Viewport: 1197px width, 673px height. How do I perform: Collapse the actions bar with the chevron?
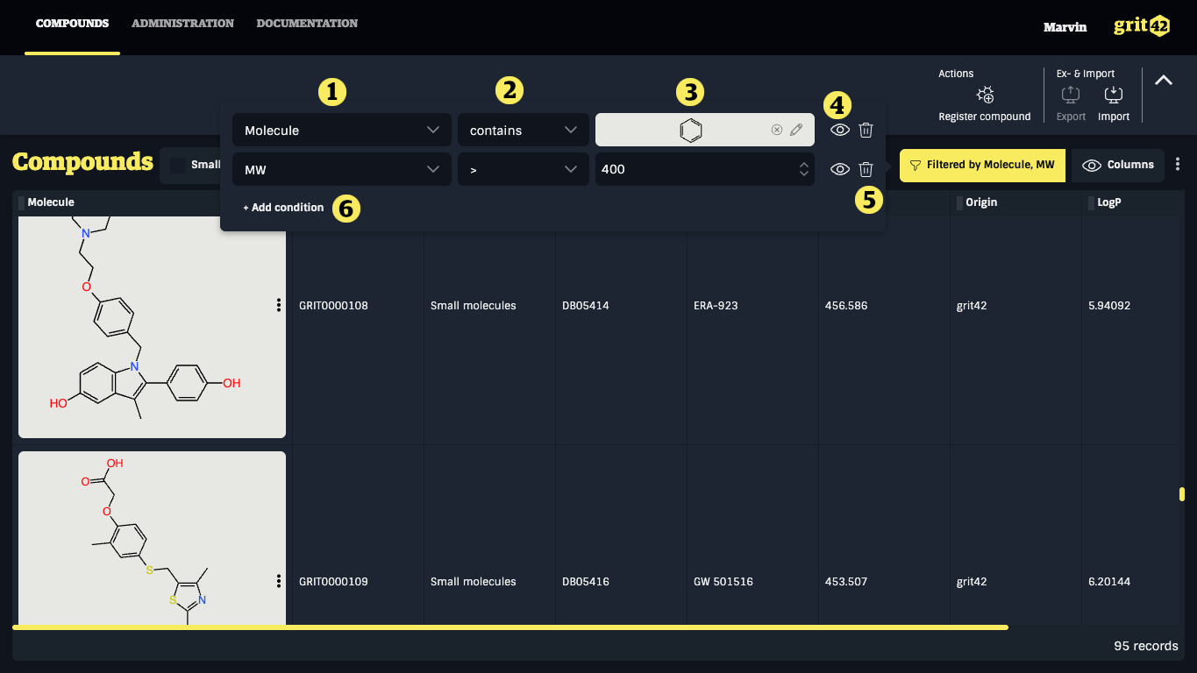click(x=1164, y=80)
